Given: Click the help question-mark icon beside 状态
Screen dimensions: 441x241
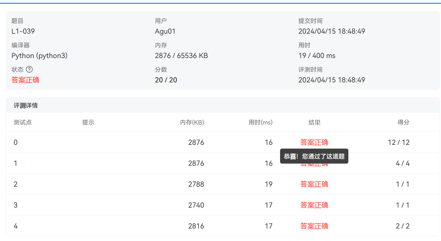Looking at the screenshot, I should click(30, 69).
